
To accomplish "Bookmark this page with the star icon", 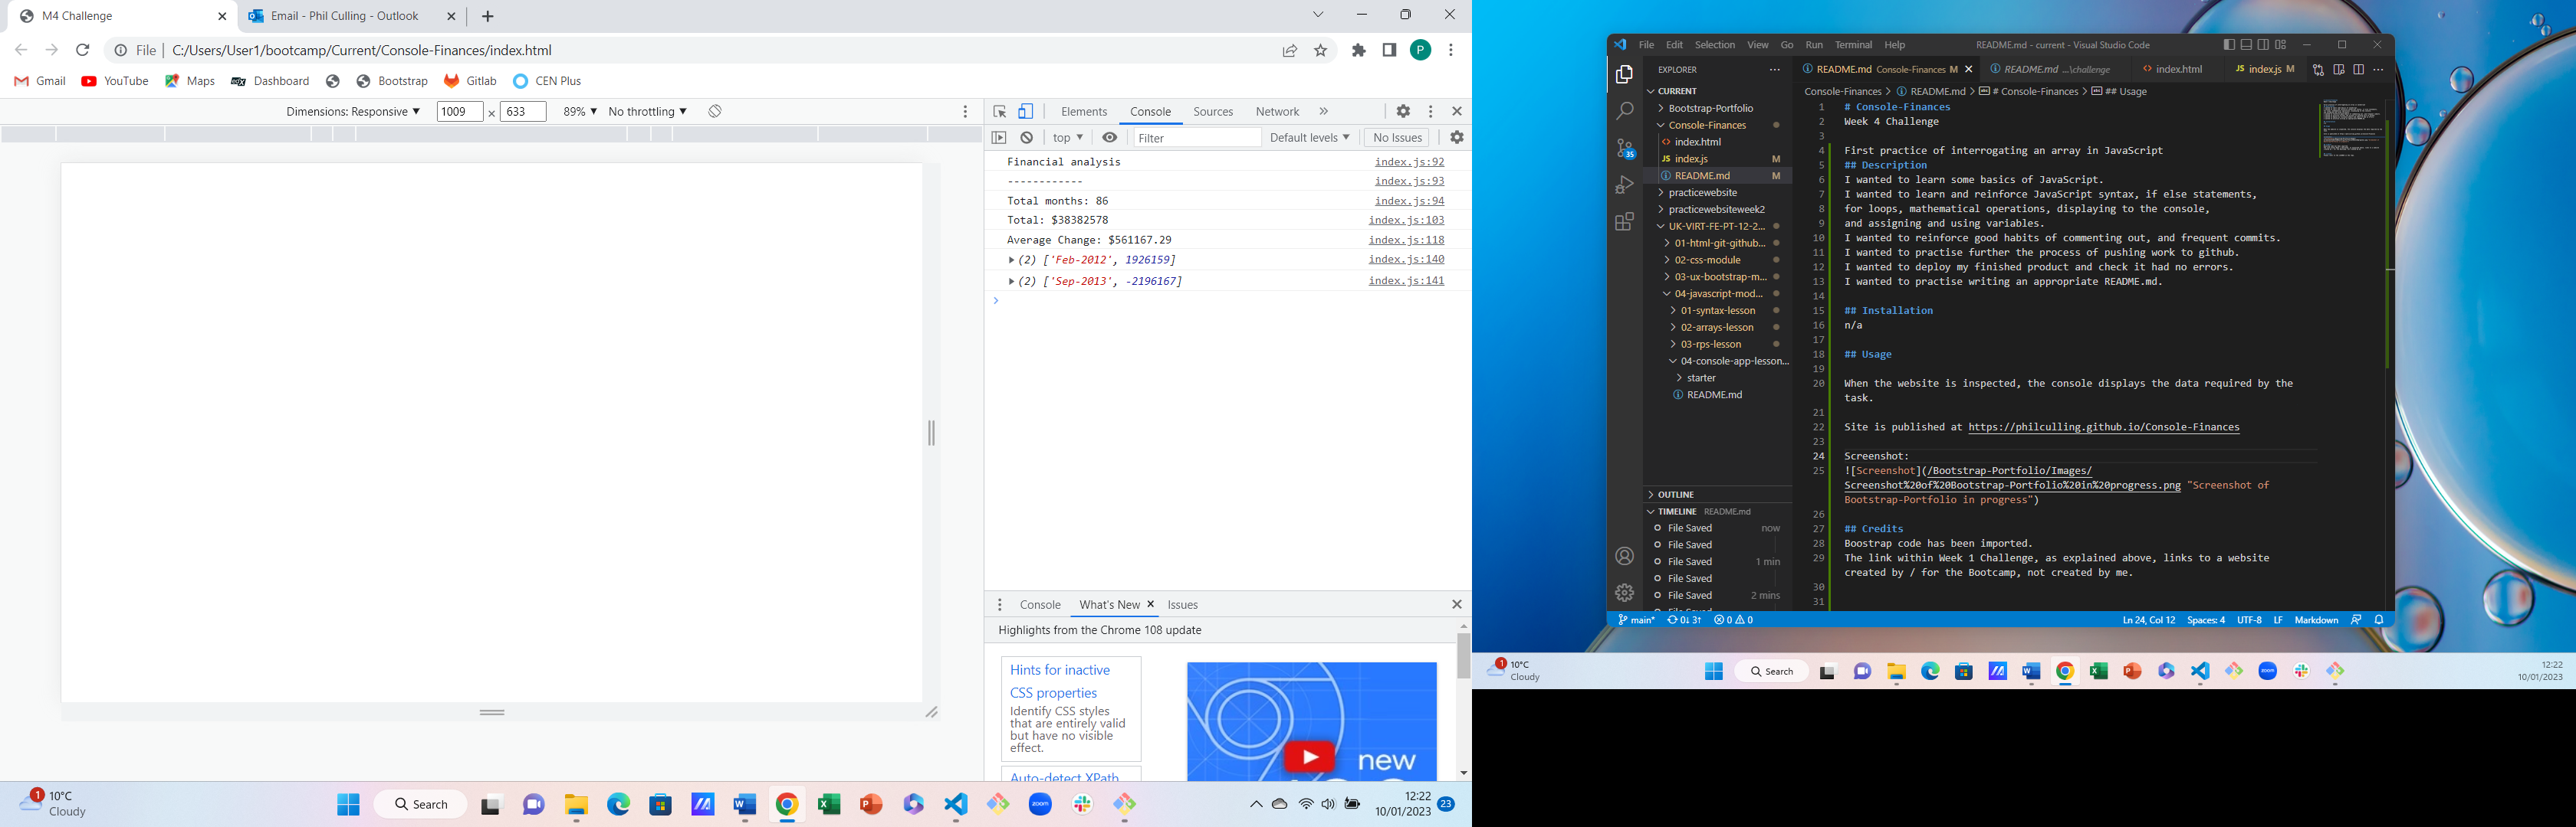I will pyautogui.click(x=1321, y=51).
